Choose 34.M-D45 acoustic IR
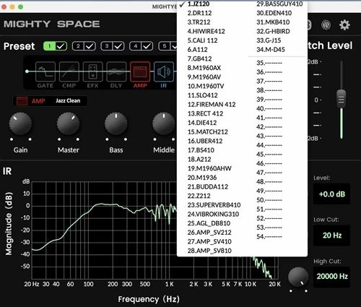This screenshot has height=307, width=361. [271, 50]
